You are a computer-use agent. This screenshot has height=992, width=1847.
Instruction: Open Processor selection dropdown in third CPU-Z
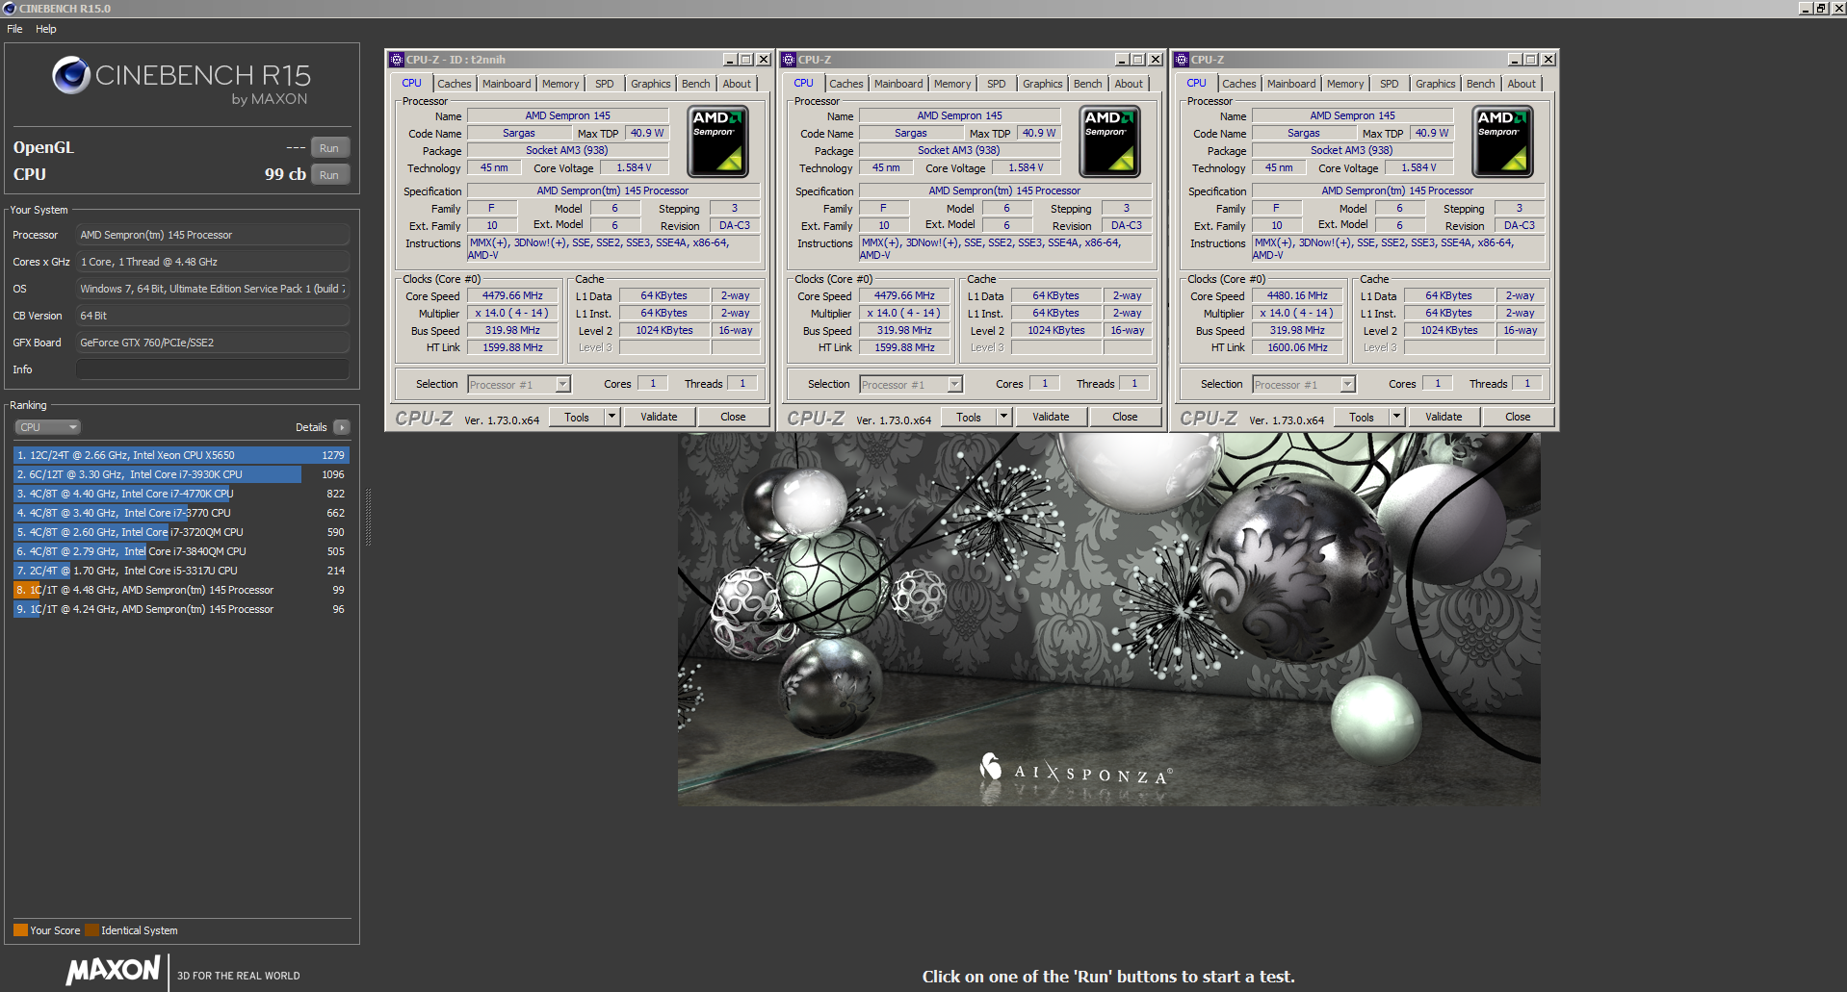(1304, 385)
